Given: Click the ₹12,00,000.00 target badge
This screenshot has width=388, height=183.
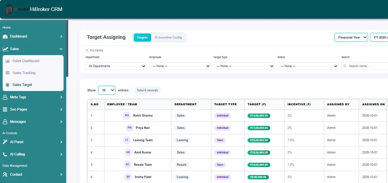Looking at the screenshot, I should click(x=259, y=128).
